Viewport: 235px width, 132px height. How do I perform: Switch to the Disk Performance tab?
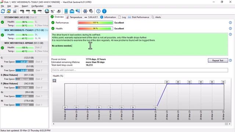coord(138,17)
